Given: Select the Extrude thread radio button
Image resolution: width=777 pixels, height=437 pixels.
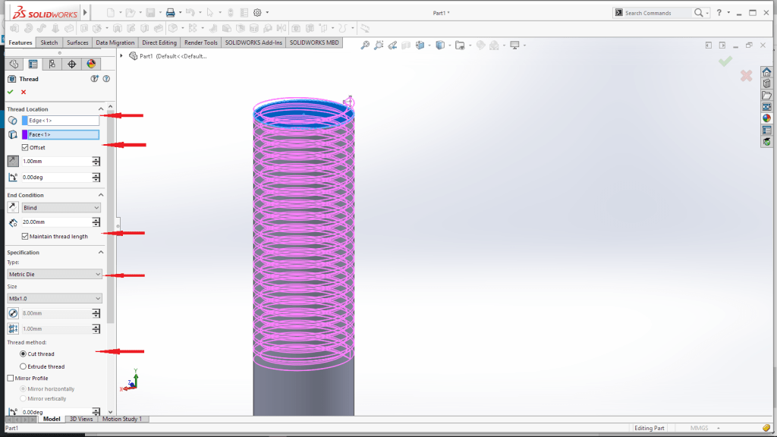Looking at the screenshot, I should pyautogui.click(x=23, y=366).
